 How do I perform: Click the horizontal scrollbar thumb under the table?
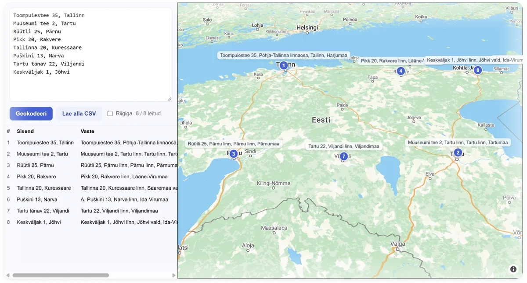[x=61, y=276]
